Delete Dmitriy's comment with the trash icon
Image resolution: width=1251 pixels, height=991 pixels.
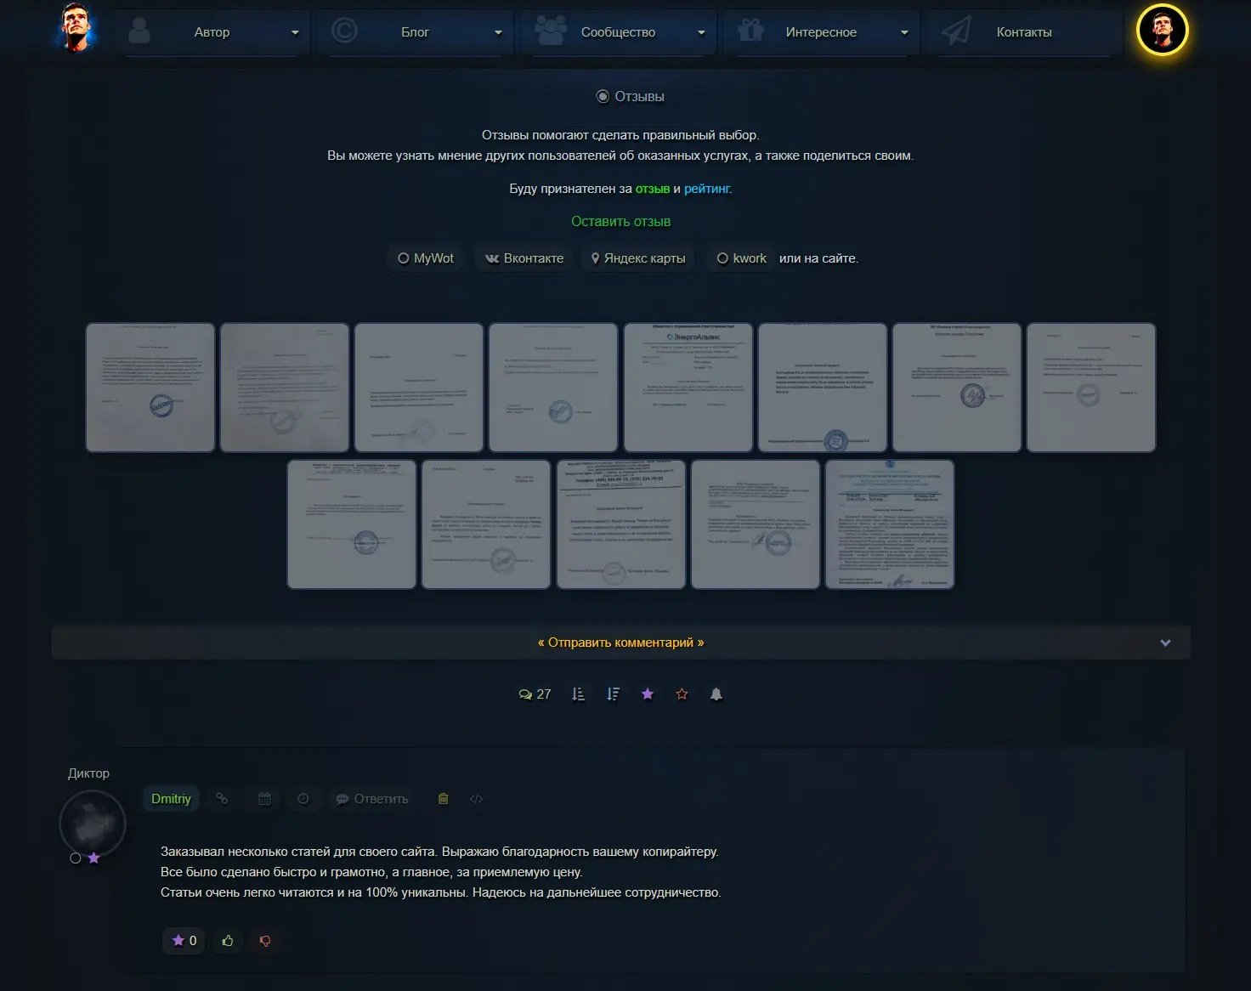443,799
